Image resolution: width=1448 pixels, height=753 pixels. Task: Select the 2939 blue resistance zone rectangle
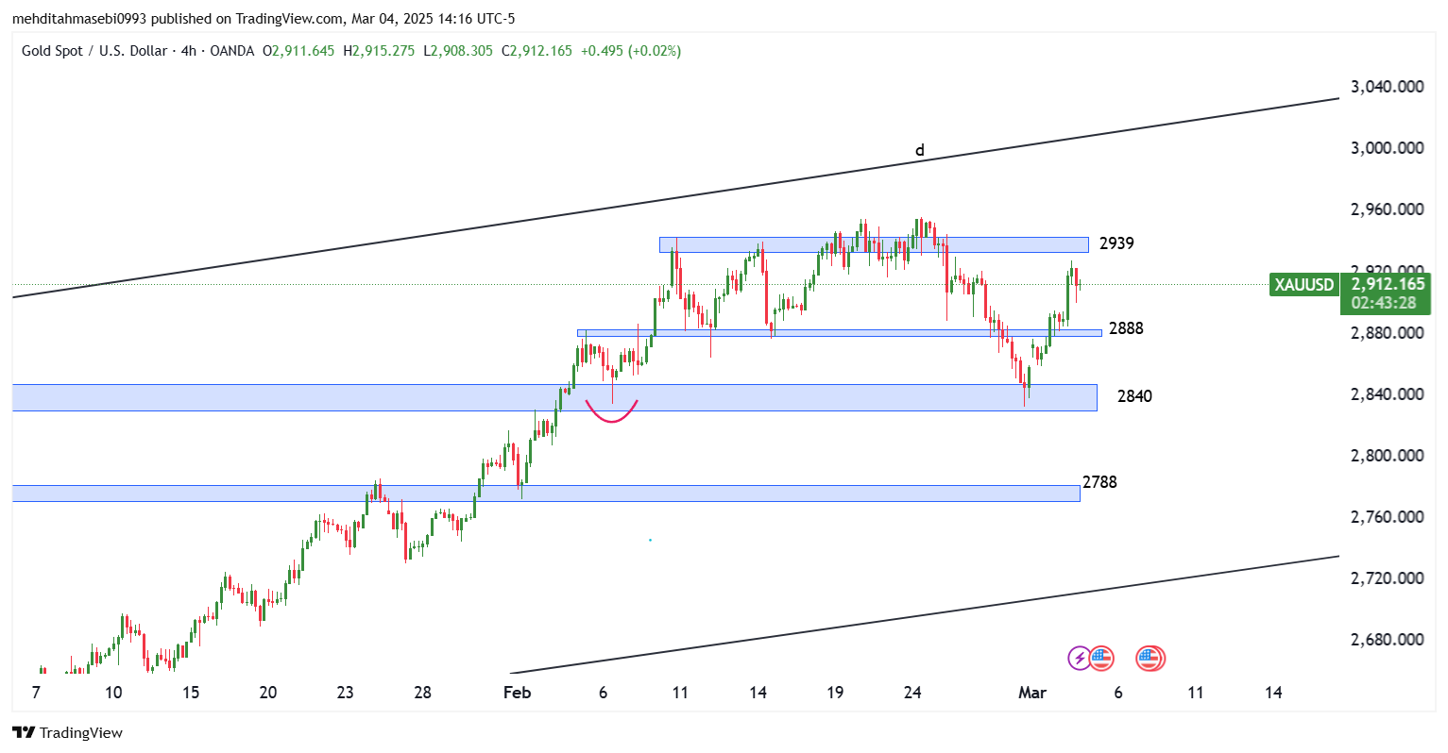pyautogui.click(x=874, y=244)
